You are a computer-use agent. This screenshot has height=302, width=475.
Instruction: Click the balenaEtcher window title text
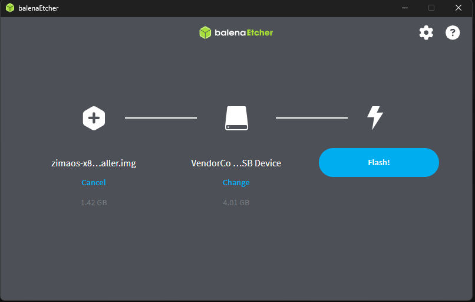point(38,8)
